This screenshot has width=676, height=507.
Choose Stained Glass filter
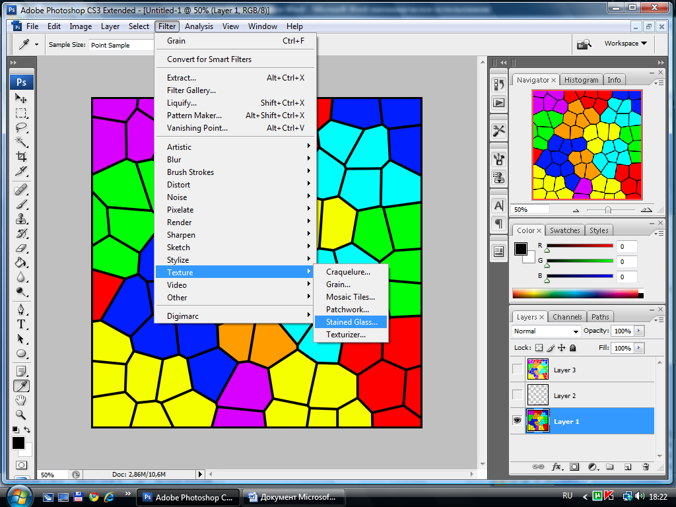click(x=351, y=322)
